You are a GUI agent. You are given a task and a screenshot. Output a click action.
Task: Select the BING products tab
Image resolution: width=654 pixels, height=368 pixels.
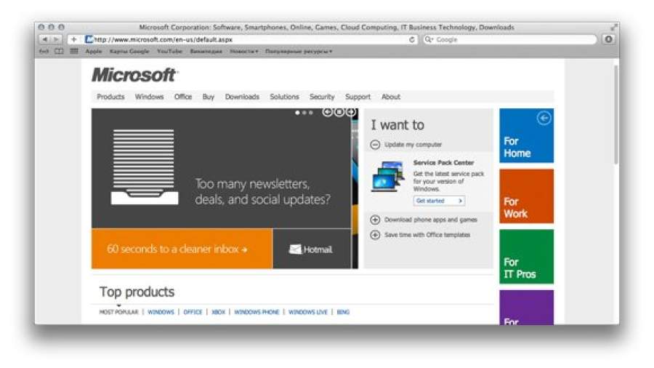(343, 312)
